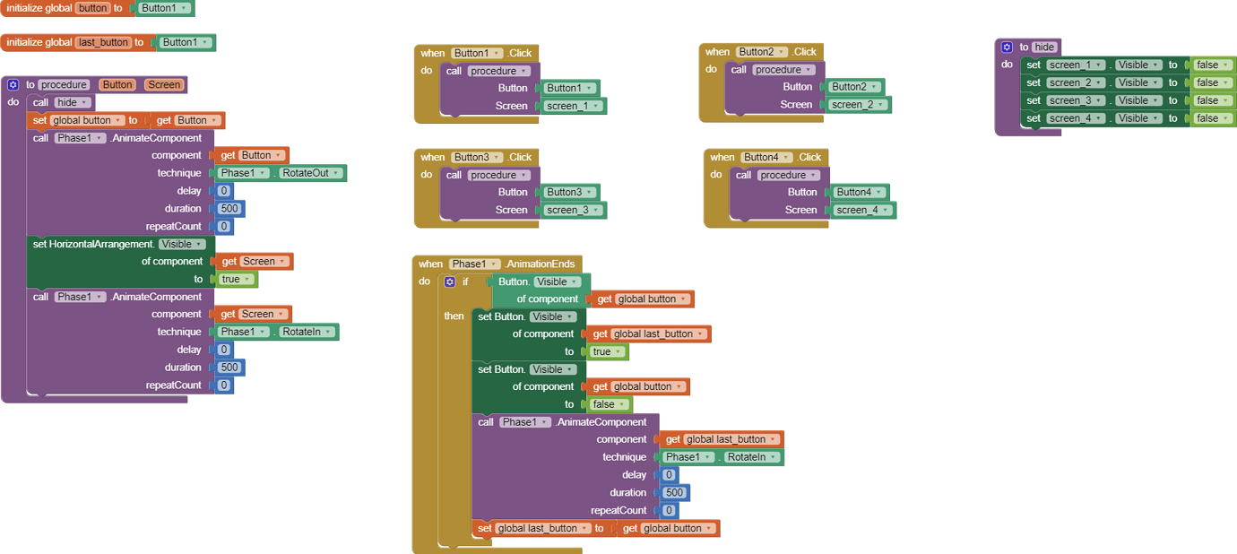Open screen_2 dropdown in hide procedure
Viewport: 1237px width, 554px height.
(x=1076, y=82)
